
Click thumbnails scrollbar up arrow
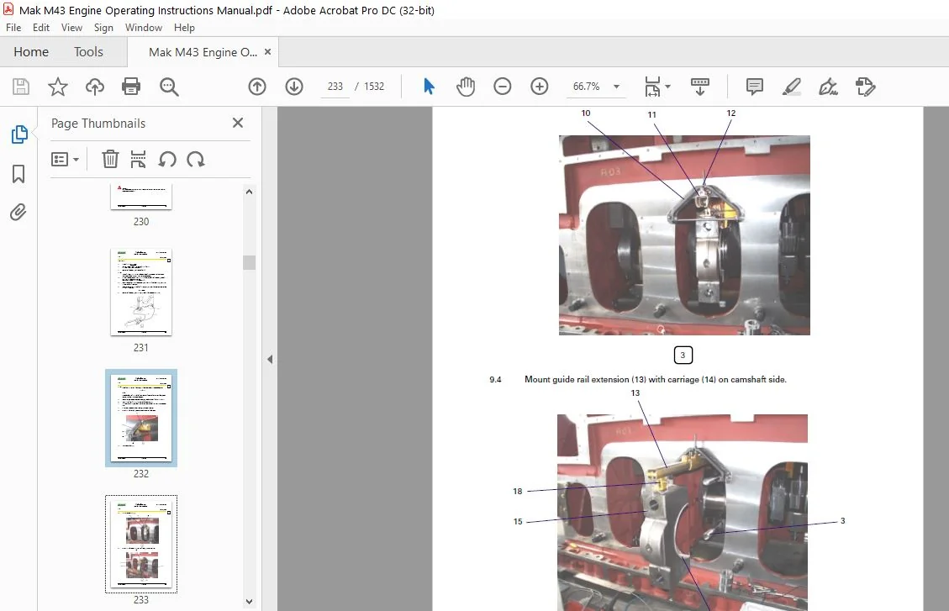coord(249,192)
